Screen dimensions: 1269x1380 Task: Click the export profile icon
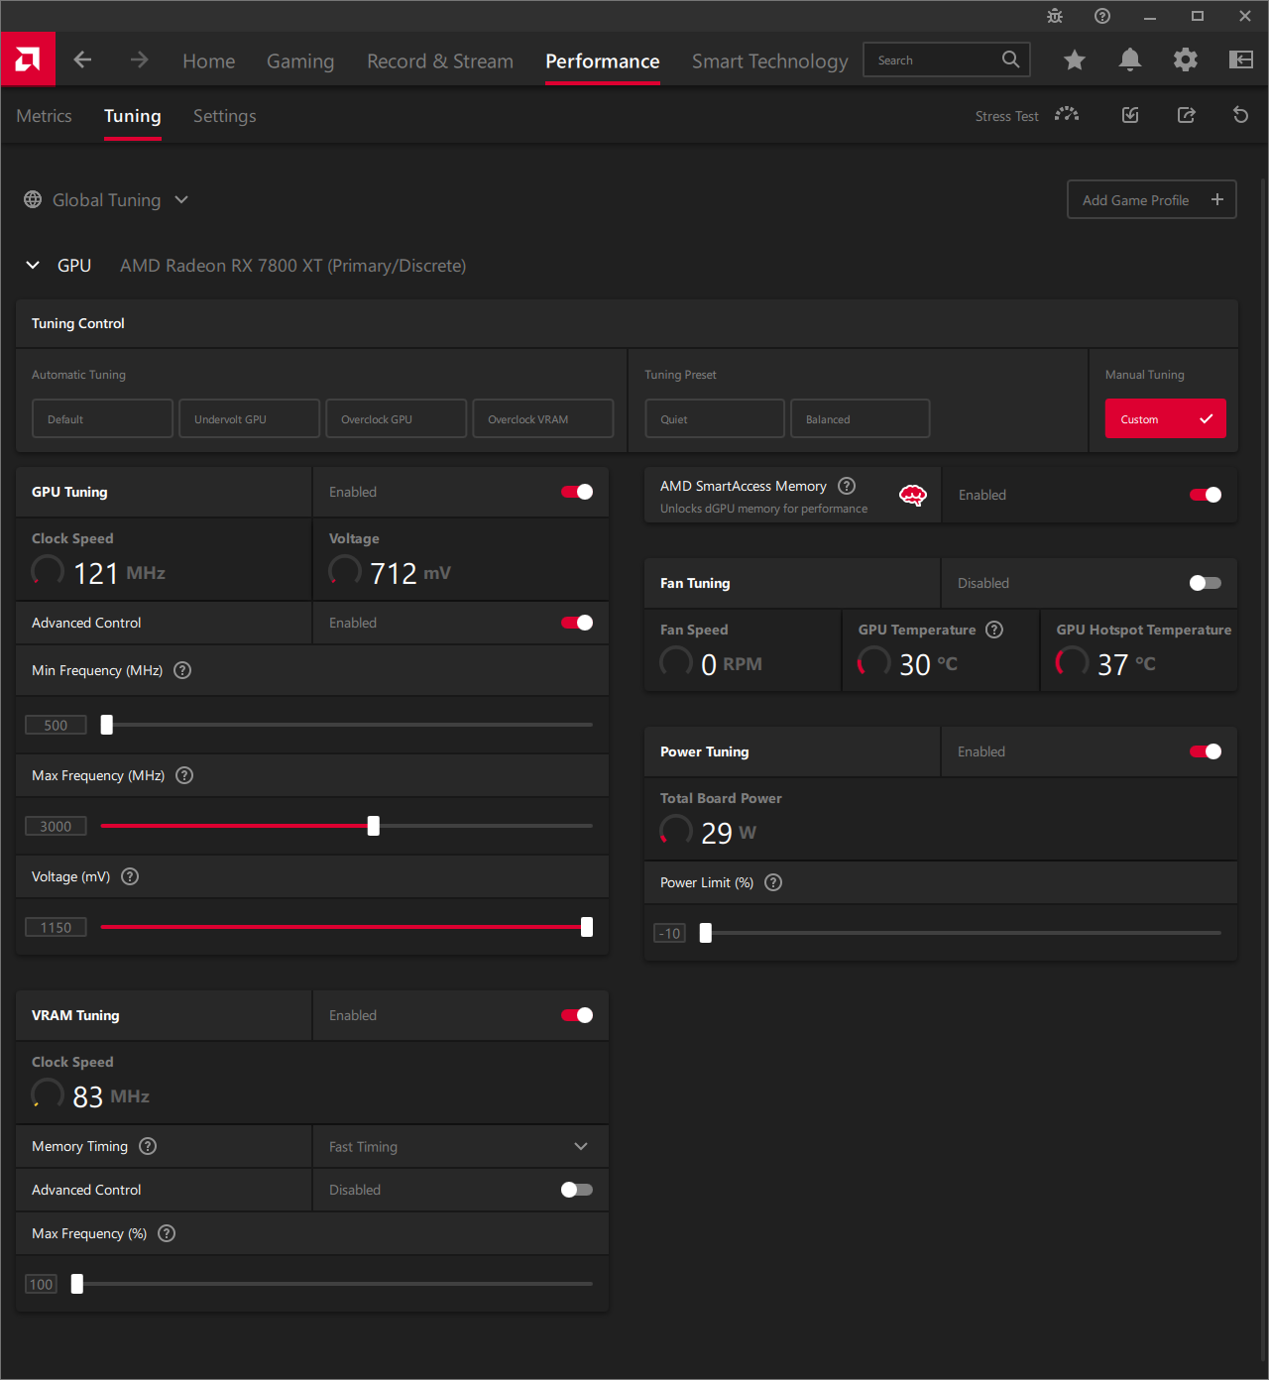[x=1186, y=115]
